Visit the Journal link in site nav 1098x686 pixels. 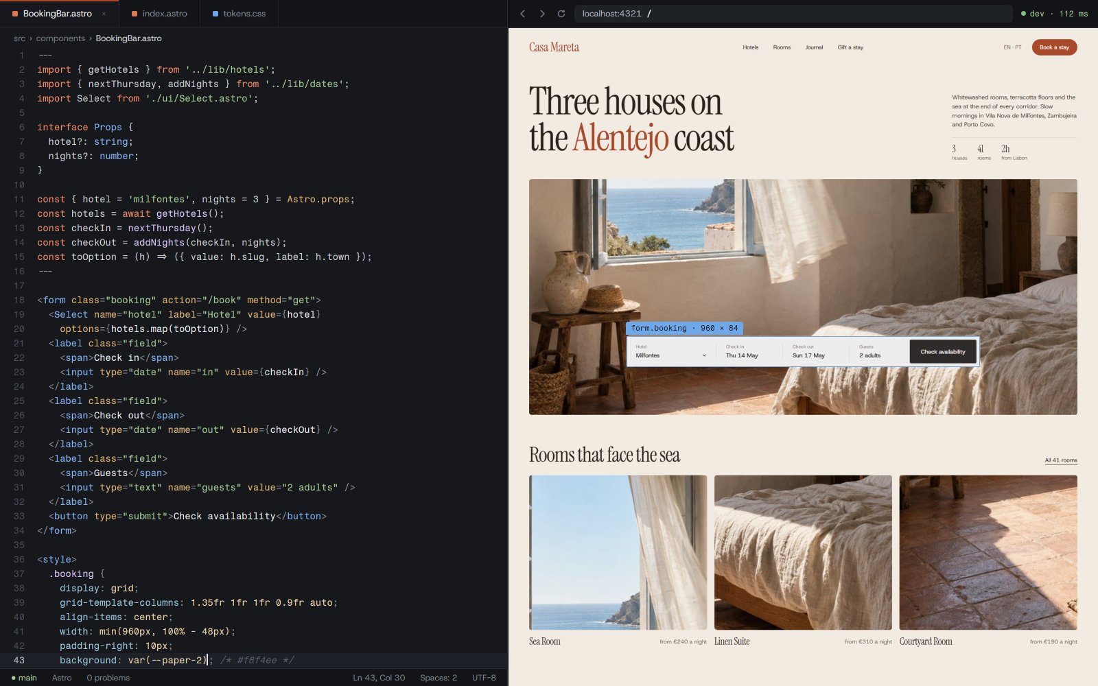pyautogui.click(x=814, y=47)
